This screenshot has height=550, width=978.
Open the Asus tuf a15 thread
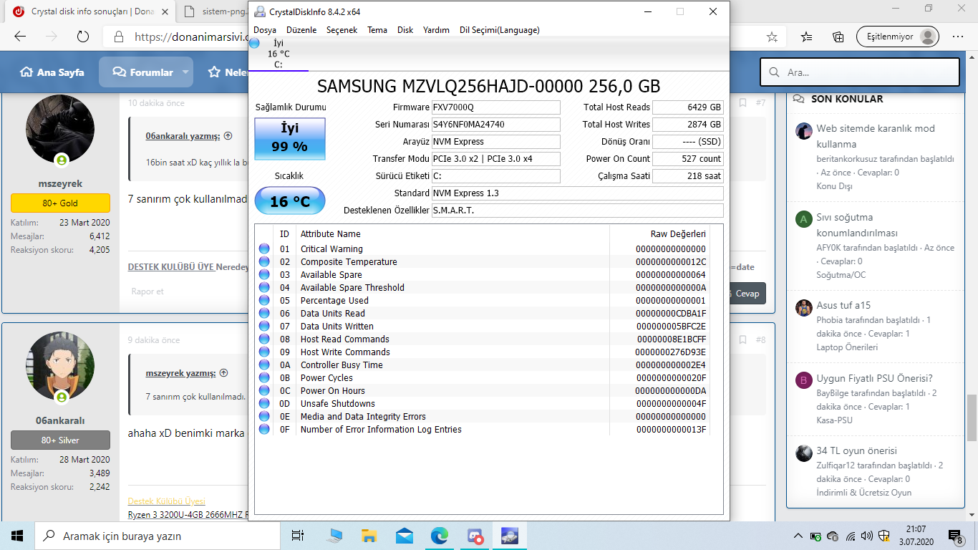pyautogui.click(x=843, y=305)
